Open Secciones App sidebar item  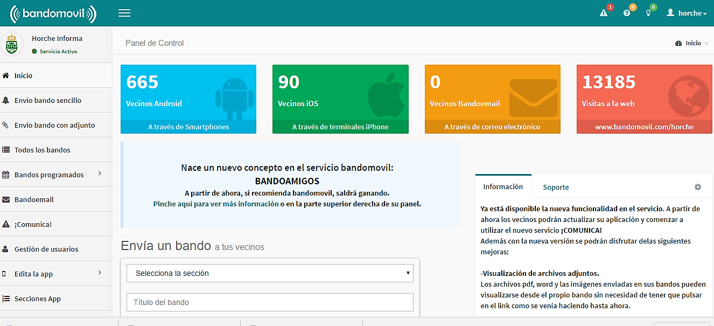56,299
